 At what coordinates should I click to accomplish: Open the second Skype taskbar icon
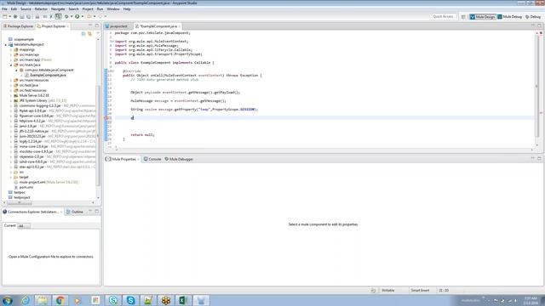tap(130, 300)
